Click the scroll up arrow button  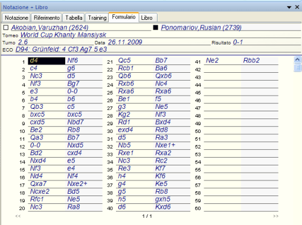pos(297,60)
